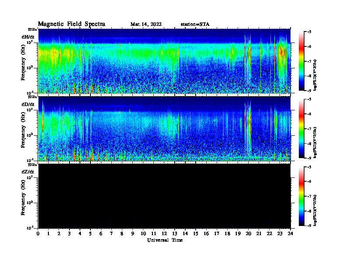346x268 pixels.
Task: Click hour tick label 10 on time axis
Action: pyautogui.click(x=143, y=233)
